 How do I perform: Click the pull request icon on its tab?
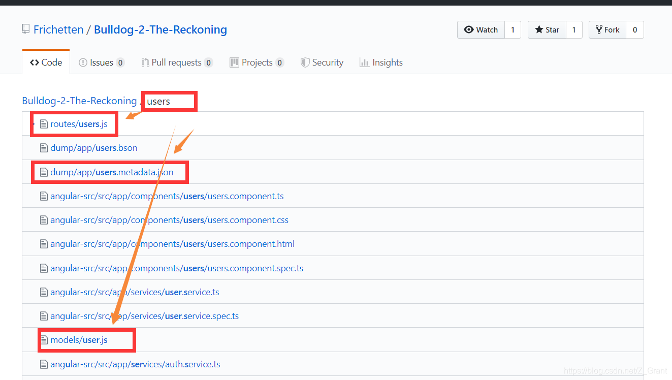click(x=145, y=62)
